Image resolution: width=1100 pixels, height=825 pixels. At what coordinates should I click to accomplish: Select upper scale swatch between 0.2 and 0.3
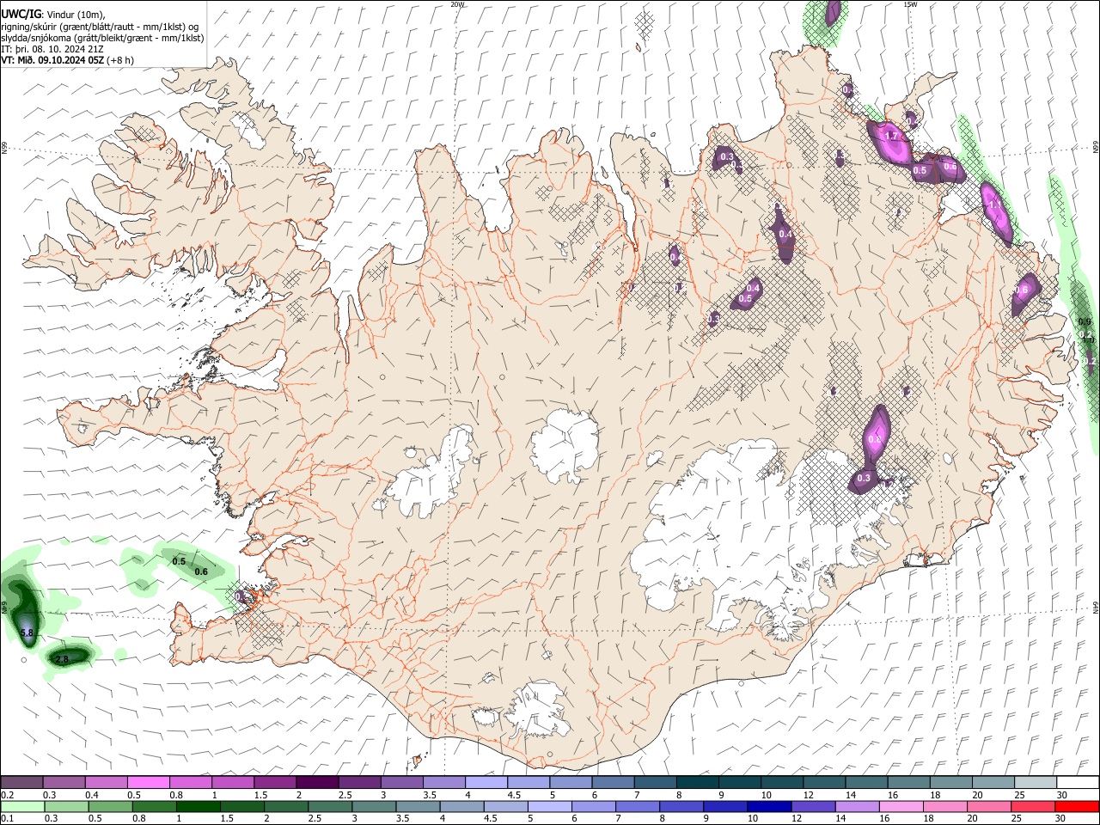pos(21,782)
